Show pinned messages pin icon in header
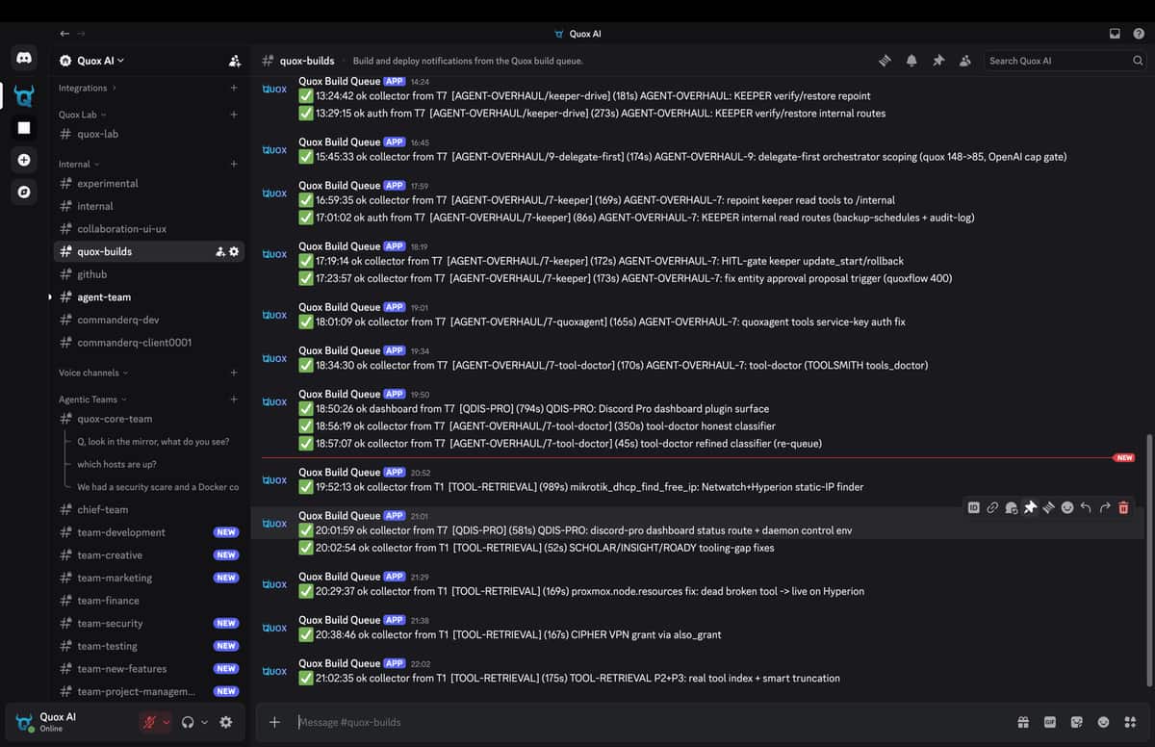Viewport: 1155px width, 747px height. pyautogui.click(x=938, y=61)
